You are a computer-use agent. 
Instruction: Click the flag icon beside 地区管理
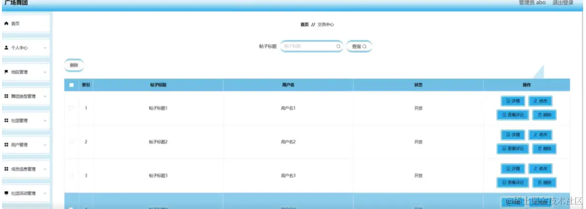(x=6, y=72)
